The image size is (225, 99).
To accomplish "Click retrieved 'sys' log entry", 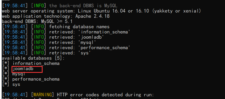I will [70, 53].
